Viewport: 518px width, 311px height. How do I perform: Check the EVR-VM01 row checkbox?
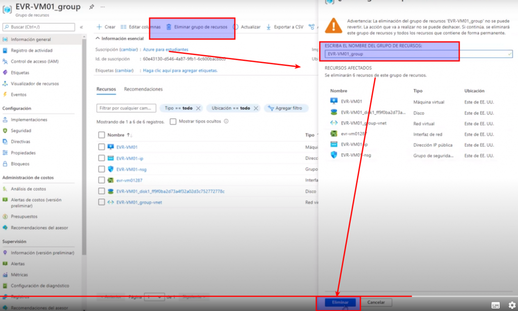pyautogui.click(x=101, y=147)
